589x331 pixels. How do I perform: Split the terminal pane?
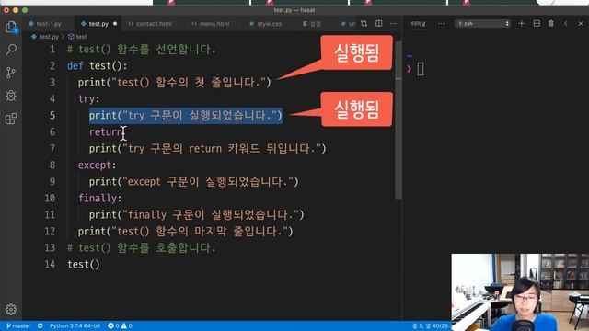point(537,24)
